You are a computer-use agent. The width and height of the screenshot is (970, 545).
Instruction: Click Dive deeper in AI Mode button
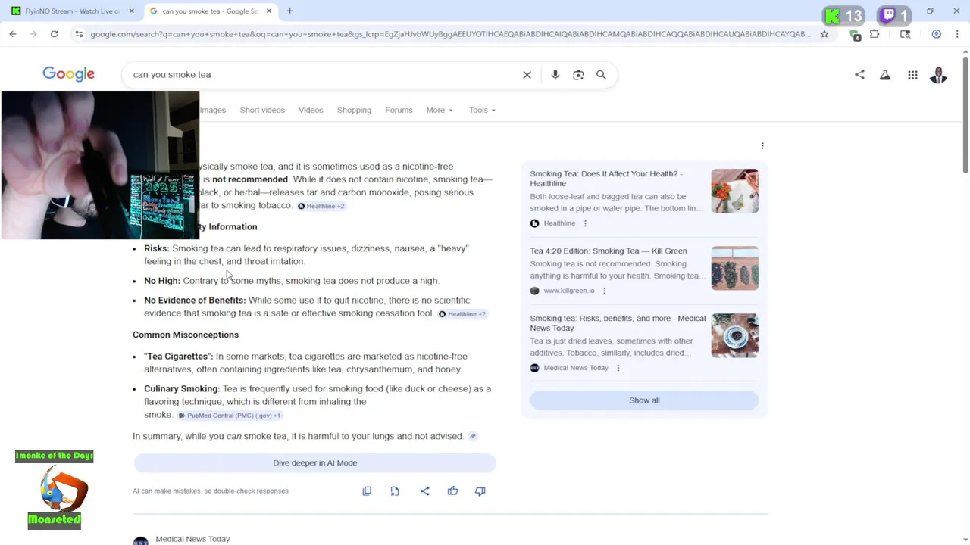pos(315,463)
